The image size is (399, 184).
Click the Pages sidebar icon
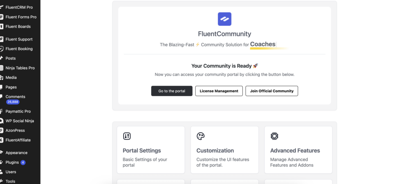1,87
